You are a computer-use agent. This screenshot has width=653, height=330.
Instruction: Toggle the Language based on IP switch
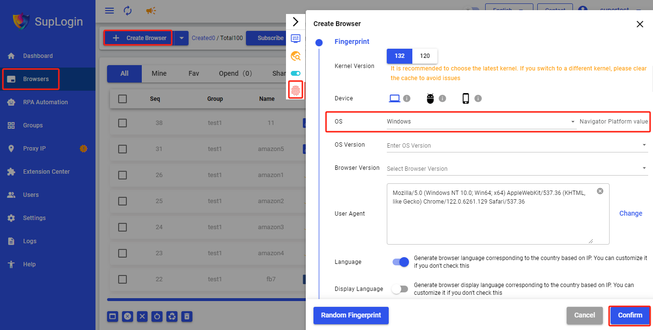[401, 262]
